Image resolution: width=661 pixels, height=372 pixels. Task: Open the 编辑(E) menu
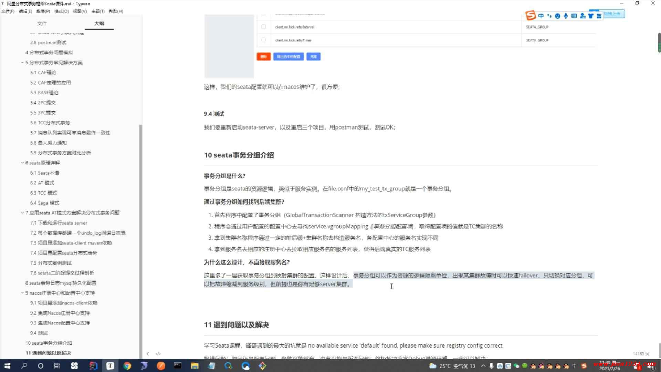[x=25, y=11]
